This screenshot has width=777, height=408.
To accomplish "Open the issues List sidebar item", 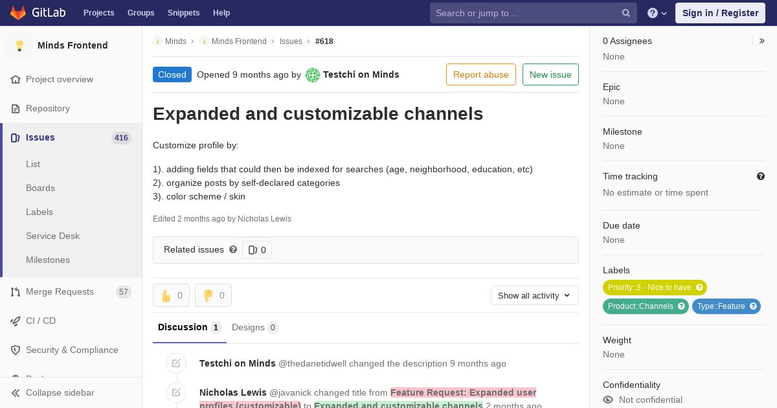I will pos(33,164).
